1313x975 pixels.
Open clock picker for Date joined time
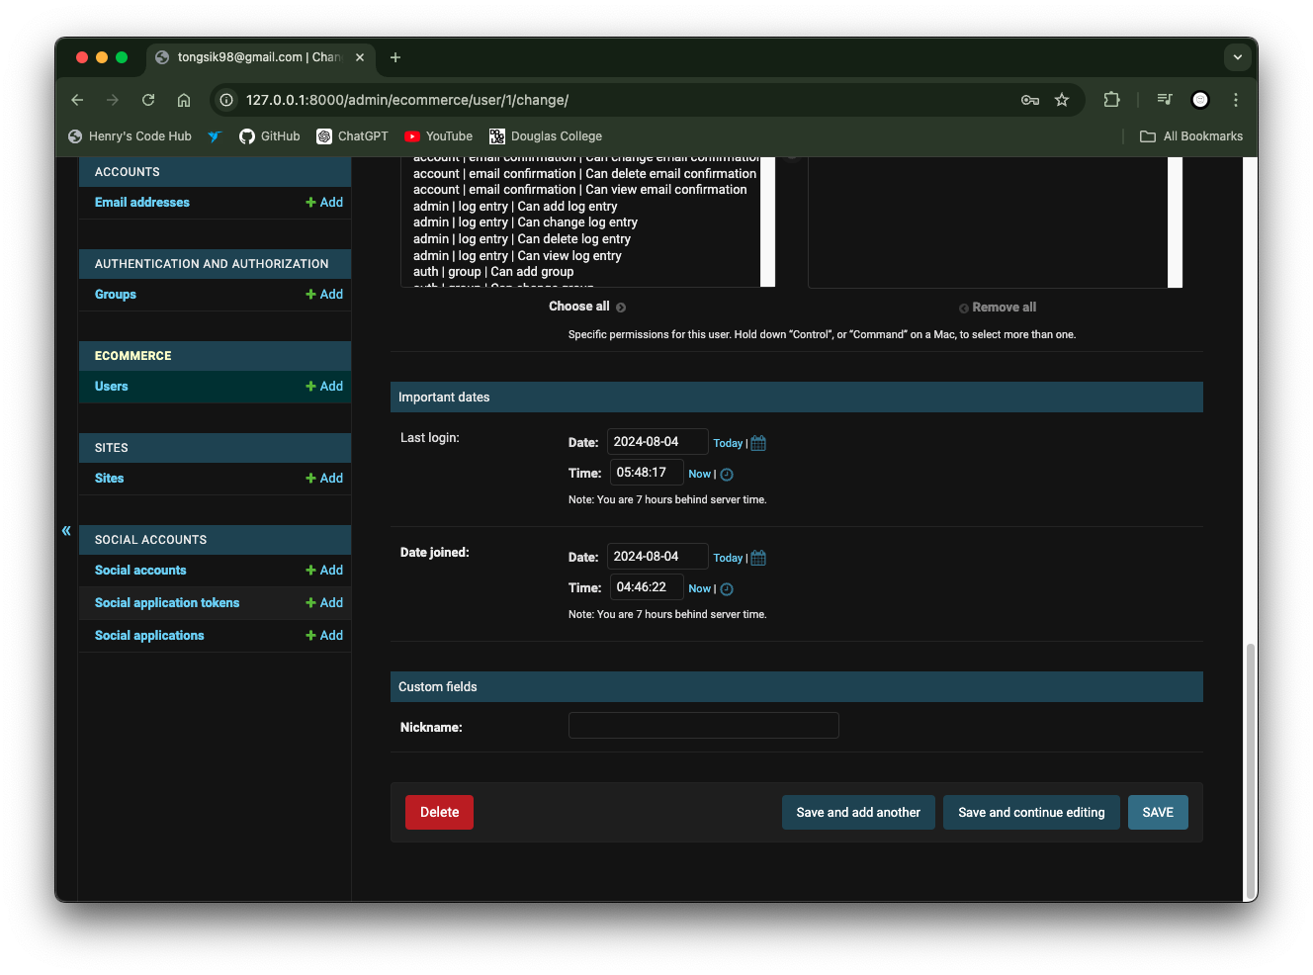[727, 589]
